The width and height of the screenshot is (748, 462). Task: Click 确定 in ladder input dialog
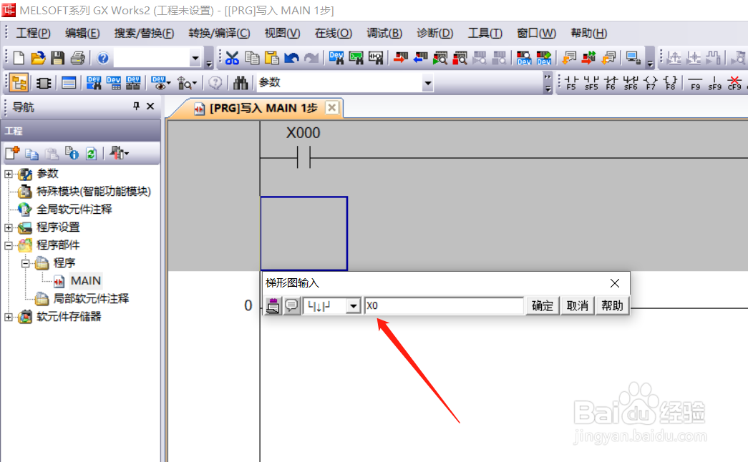click(x=543, y=305)
